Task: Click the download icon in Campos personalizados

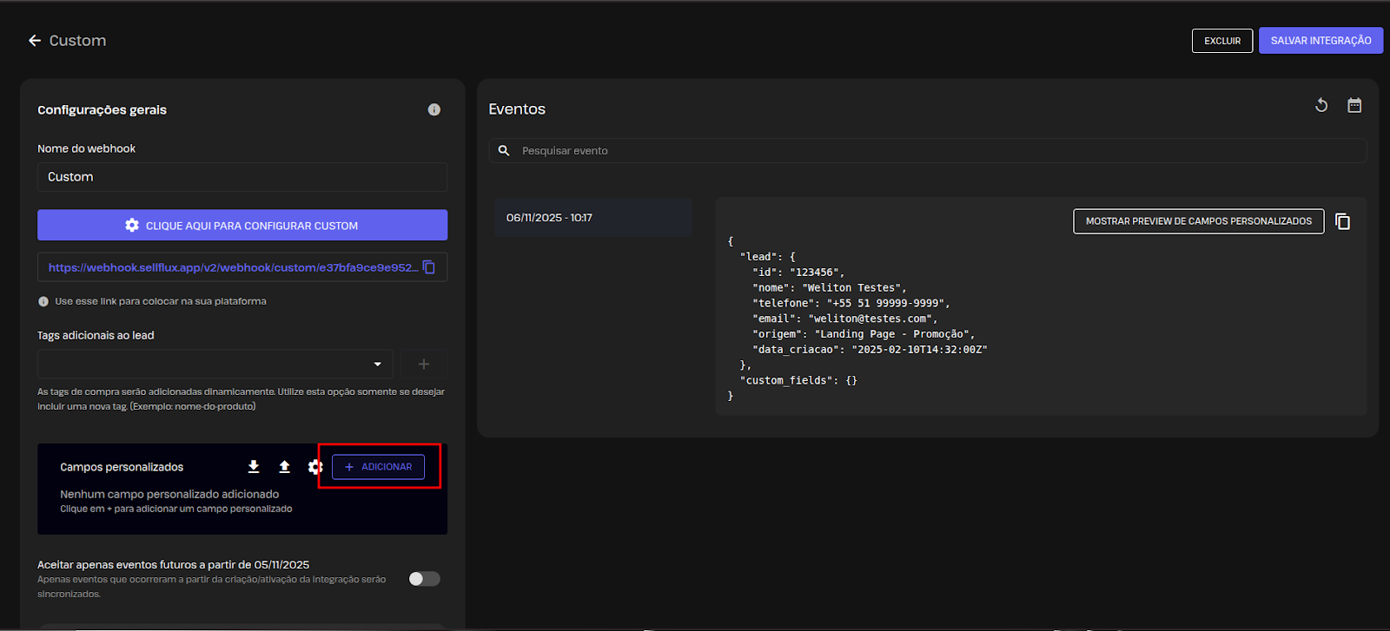Action: pos(254,467)
